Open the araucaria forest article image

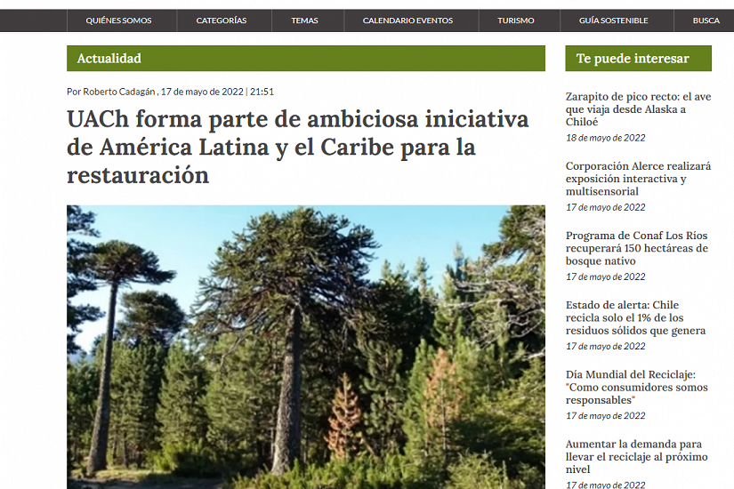coord(306,348)
